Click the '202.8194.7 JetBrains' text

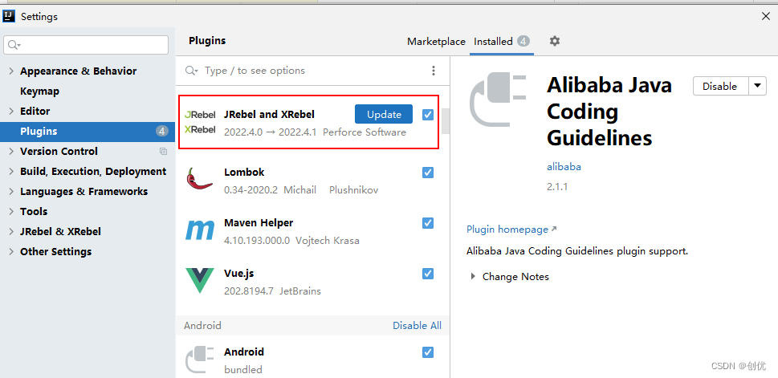(x=272, y=291)
